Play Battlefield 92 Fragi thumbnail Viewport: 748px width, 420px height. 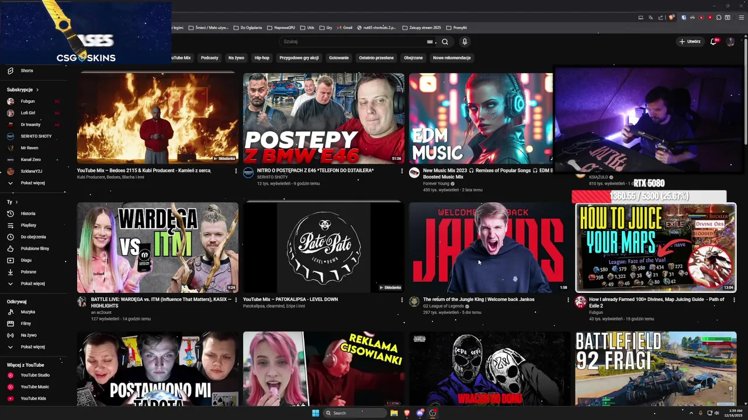tap(656, 369)
